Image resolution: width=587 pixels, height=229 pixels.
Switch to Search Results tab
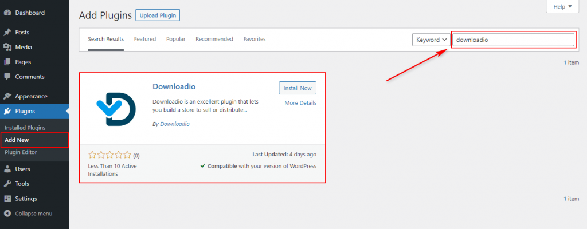pos(106,39)
